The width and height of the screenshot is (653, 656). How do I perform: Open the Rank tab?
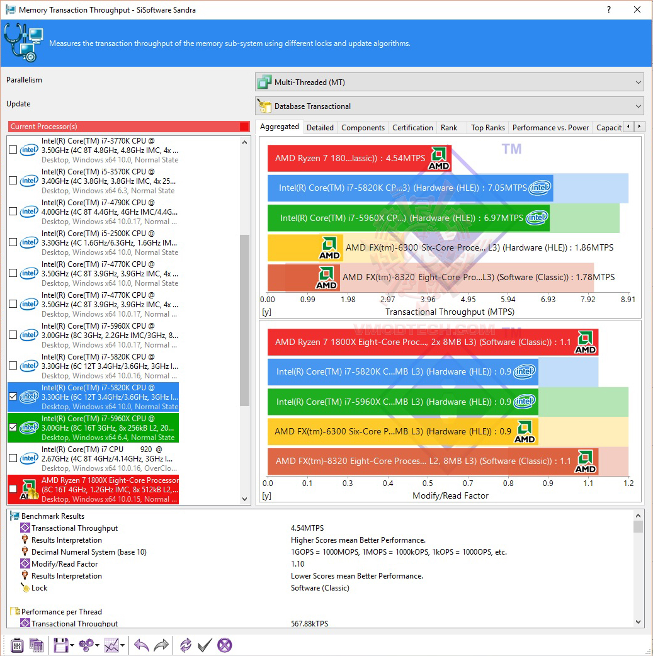[449, 128]
